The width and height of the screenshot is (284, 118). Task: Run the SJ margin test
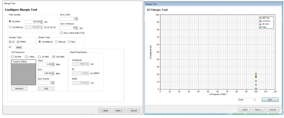pyautogui.click(x=270, y=100)
